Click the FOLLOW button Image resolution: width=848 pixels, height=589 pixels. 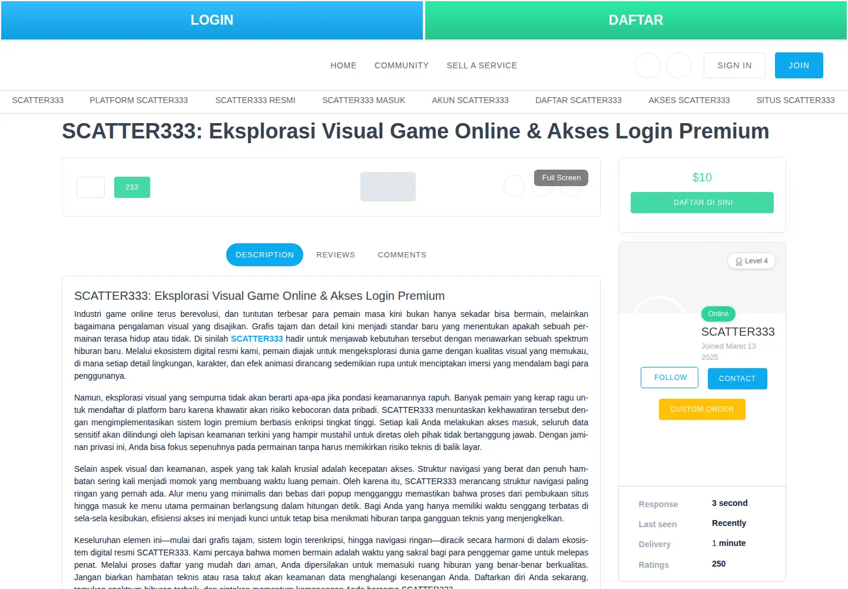click(670, 378)
